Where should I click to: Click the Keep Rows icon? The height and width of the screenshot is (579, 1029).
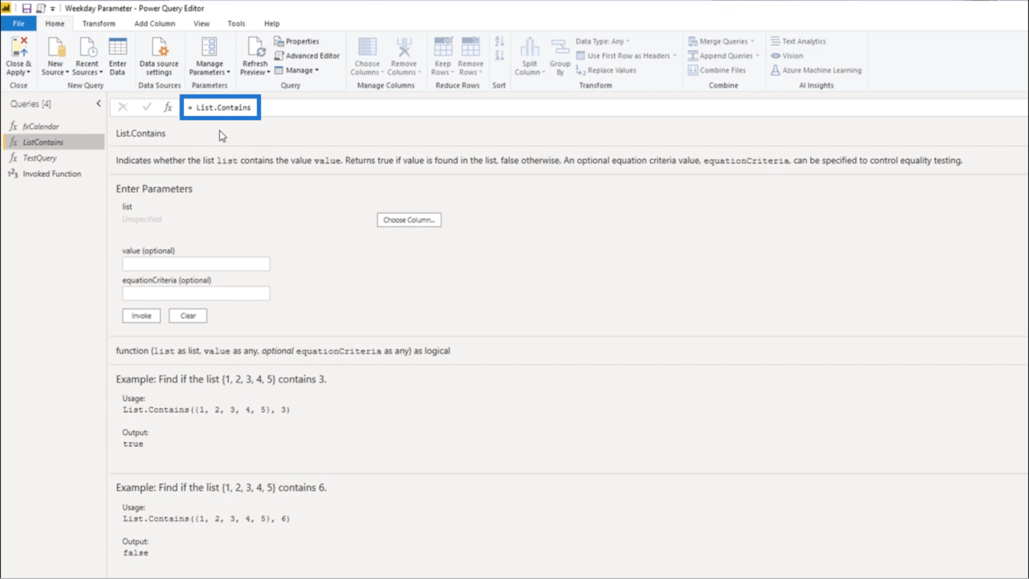point(443,47)
